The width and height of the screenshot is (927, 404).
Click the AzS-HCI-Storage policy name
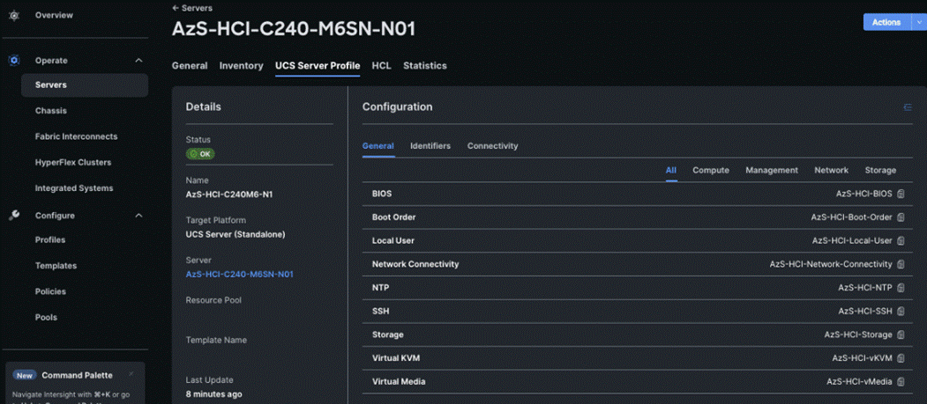(858, 334)
